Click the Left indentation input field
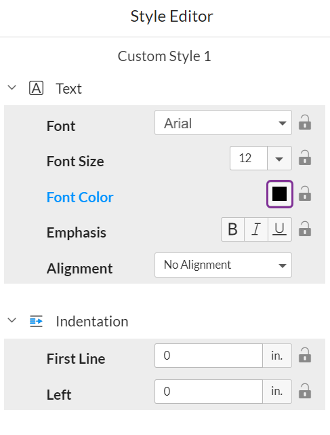The image size is (330, 435). [209, 392]
